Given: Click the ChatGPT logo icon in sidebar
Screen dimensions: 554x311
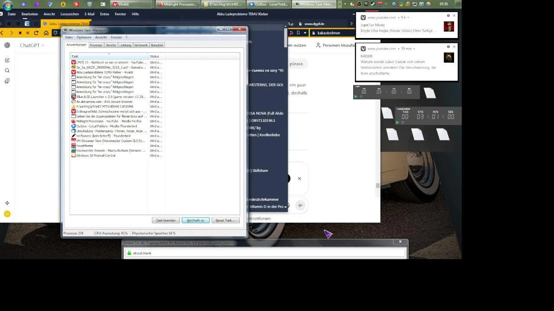Looking at the screenshot, I should tap(7, 45).
